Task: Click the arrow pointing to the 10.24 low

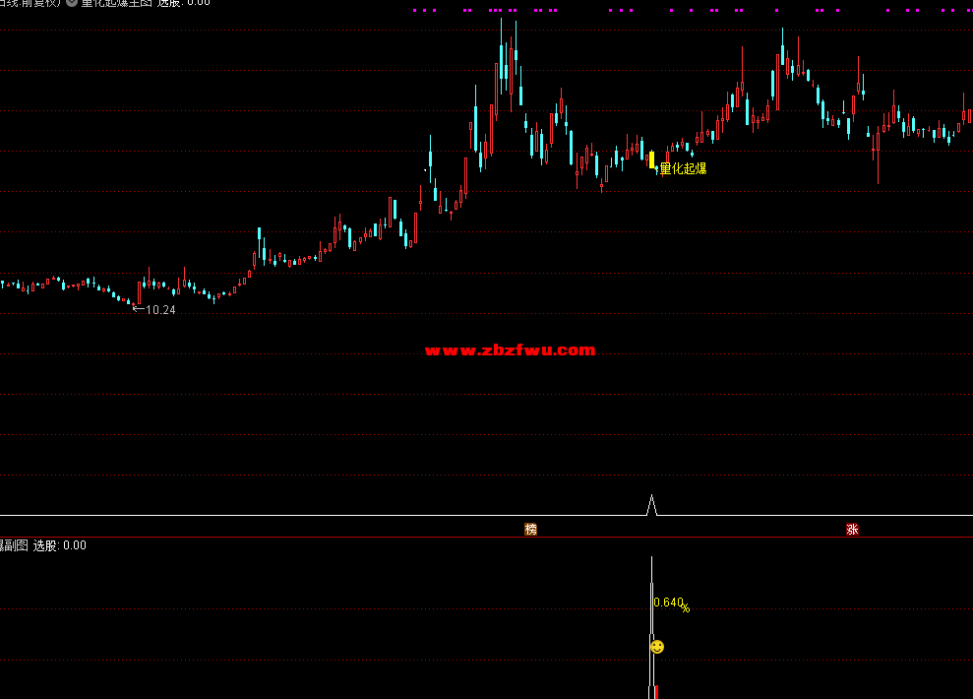Action: pyautogui.click(x=137, y=309)
